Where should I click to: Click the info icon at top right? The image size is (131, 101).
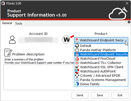click(129, 22)
